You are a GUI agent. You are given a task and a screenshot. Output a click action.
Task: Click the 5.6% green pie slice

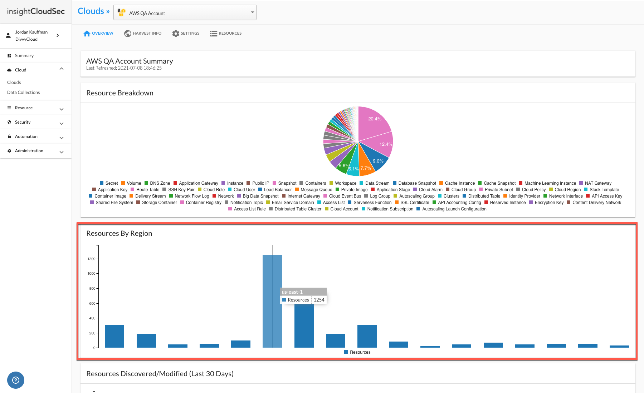click(x=345, y=163)
